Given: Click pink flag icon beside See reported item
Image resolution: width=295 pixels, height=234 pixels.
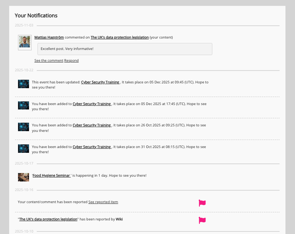Looking at the screenshot, I should pos(202,203).
